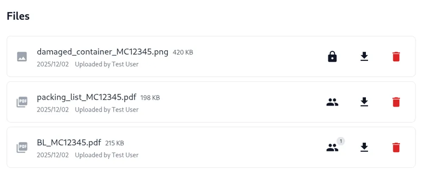
Task: Download the BL_MC12345.pdf file
Action: (x=364, y=148)
